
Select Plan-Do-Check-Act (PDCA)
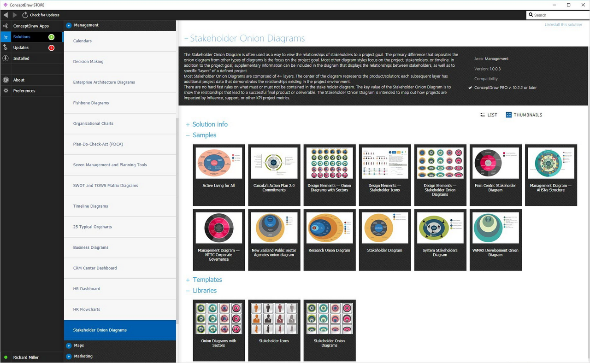[x=120, y=144]
